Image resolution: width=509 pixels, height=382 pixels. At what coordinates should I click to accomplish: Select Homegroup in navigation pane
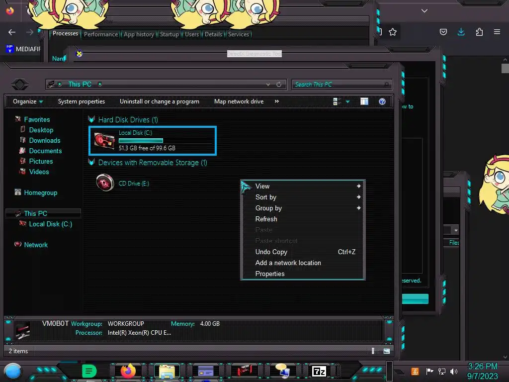pos(41,192)
